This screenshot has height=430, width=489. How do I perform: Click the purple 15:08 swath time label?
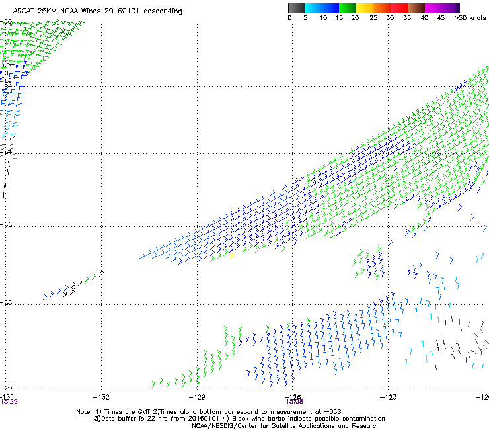click(295, 402)
